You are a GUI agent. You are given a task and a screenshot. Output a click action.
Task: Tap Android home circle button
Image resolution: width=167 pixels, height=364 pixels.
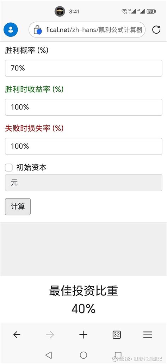coord(83,355)
